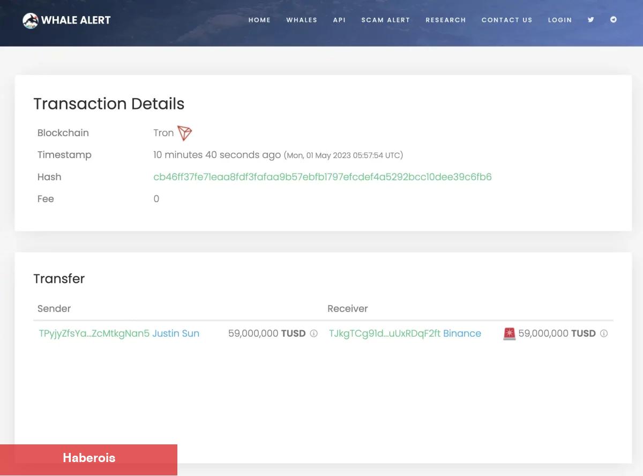643x476 pixels.
Task: Open the Twitter icon link
Action: pos(590,20)
